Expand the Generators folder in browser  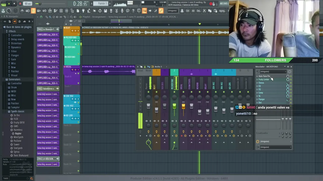14,79
